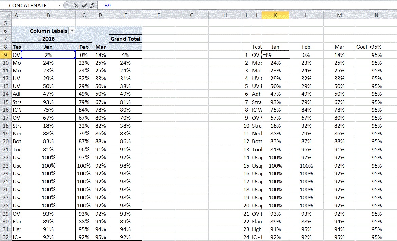Open the Name Box dropdown showing CONCATENATE
397x241 pixels.
click(x=59, y=5)
